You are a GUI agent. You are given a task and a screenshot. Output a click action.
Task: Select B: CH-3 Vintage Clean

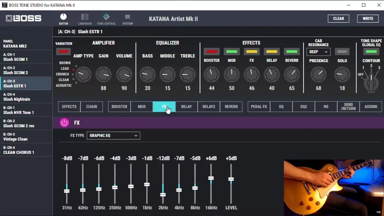(26, 136)
